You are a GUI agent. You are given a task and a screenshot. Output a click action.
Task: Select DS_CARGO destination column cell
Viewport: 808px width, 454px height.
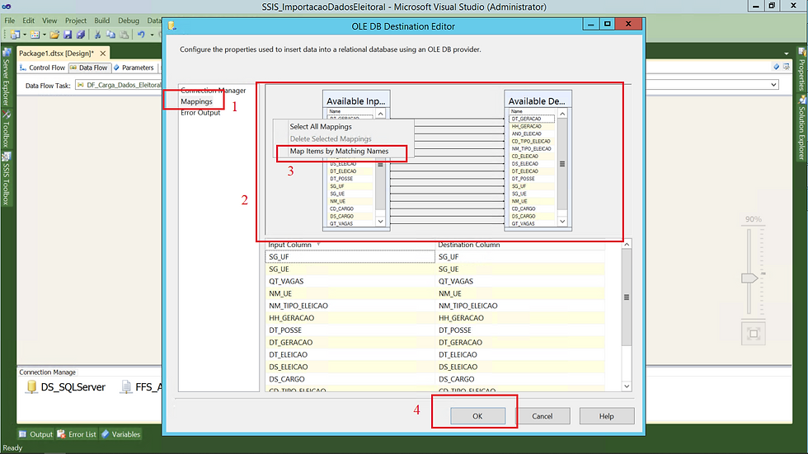click(520, 379)
